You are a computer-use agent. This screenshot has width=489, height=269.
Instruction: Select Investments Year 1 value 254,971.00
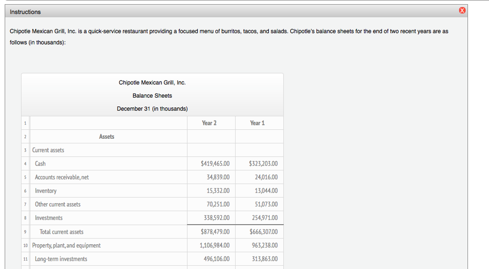pyautogui.click(x=265, y=218)
